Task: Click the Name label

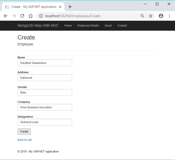Action: [21, 57]
